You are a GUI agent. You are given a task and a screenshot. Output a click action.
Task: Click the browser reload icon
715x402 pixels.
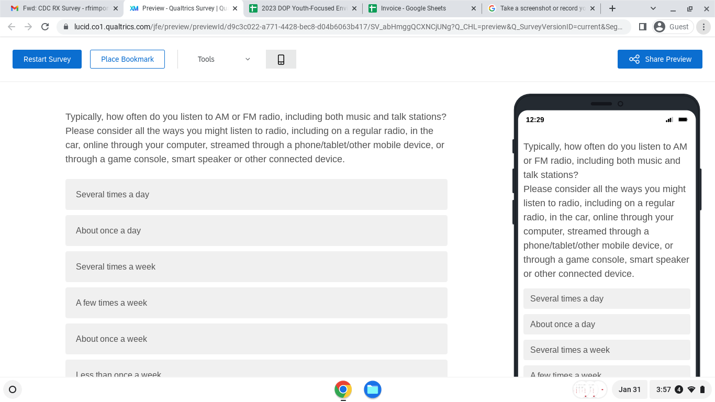coord(45,27)
